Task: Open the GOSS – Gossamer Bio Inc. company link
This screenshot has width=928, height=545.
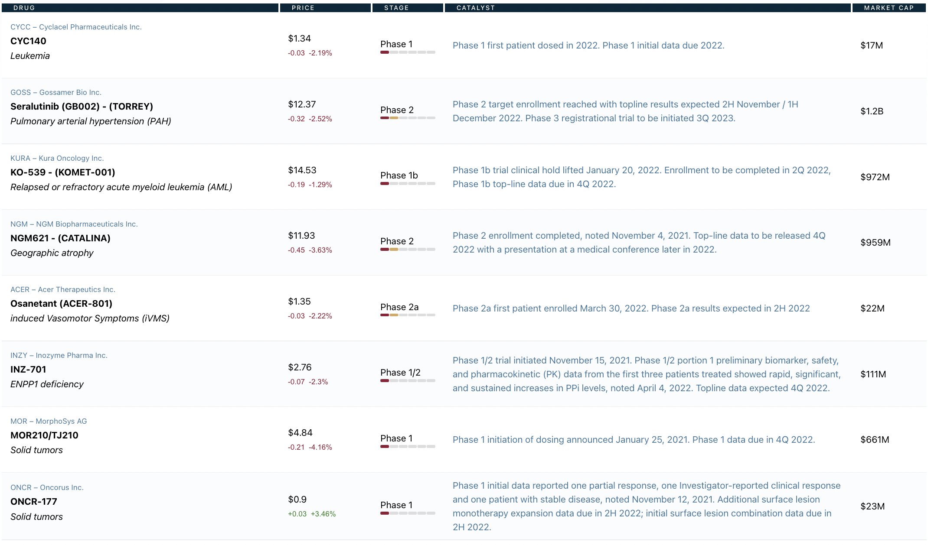Action: click(56, 92)
